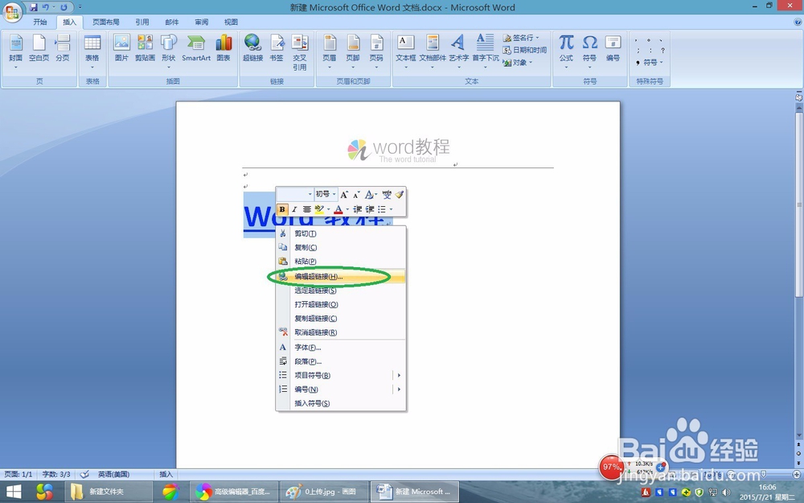
Task: Switch to 高级编辑器_百度 taskbar window
Action: [234, 492]
